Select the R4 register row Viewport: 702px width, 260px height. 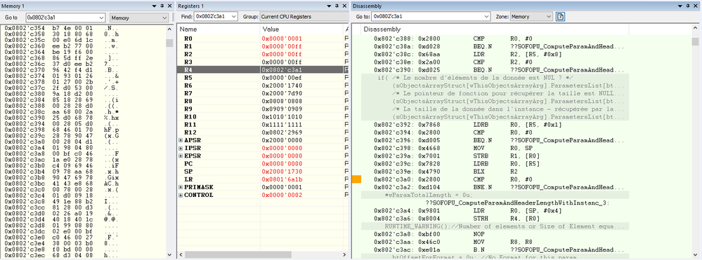pyautogui.click(x=263, y=69)
